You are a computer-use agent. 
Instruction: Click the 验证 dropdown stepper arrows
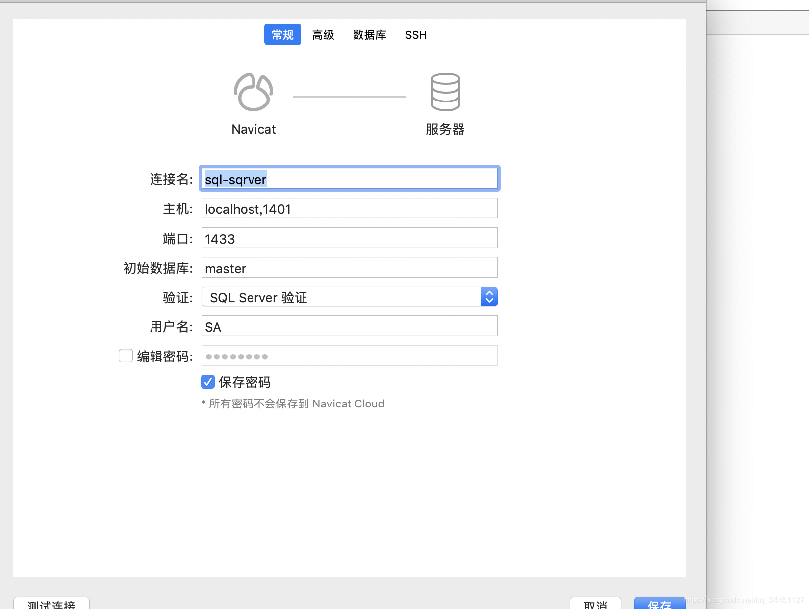click(489, 297)
